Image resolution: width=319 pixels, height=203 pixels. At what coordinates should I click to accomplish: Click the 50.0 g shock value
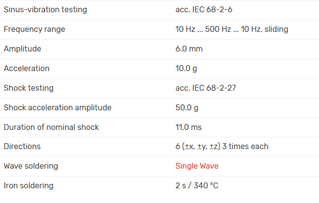(x=187, y=107)
